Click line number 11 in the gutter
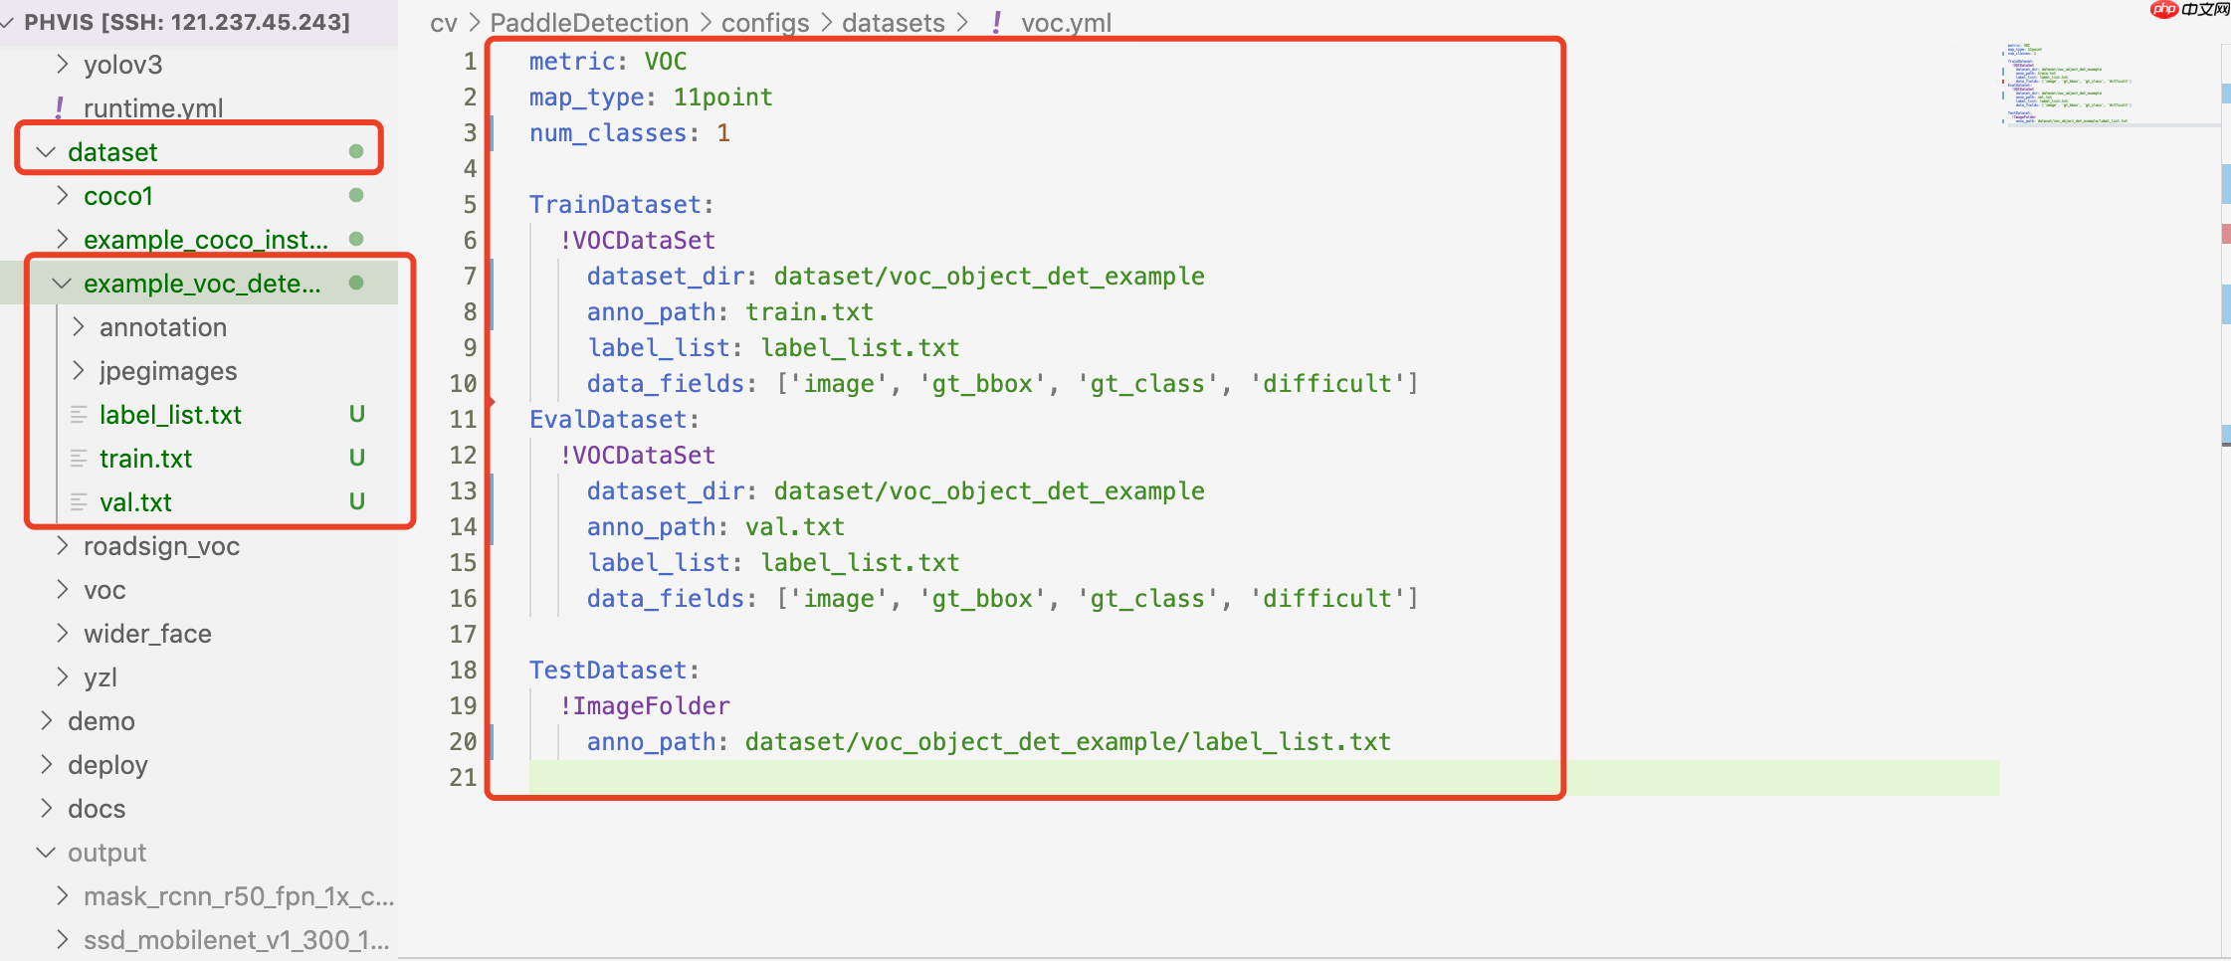Viewport: 2231px width, 961px height. point(463,420)
